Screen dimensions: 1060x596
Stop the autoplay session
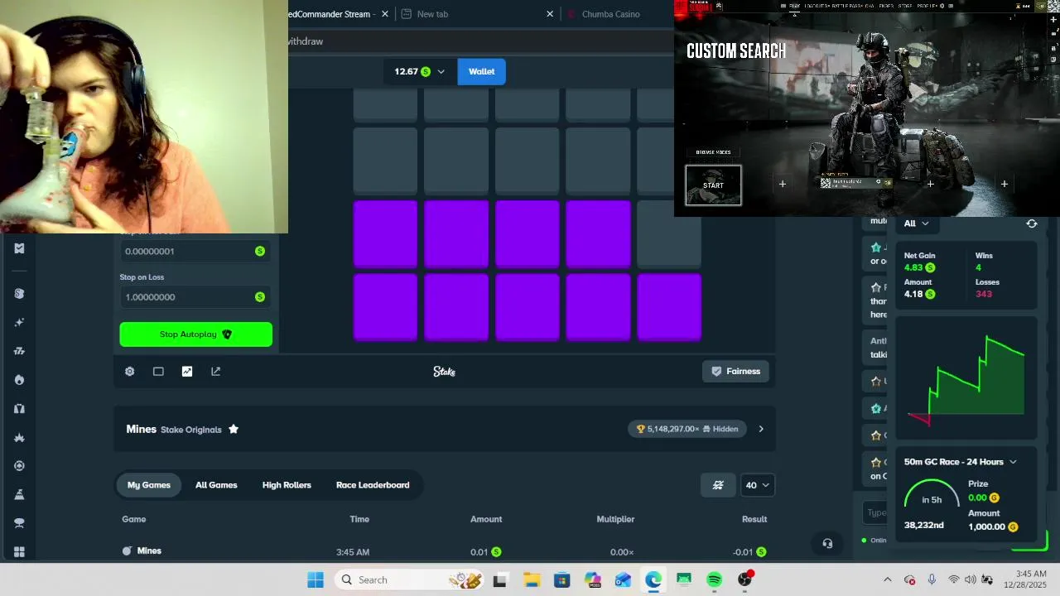point(196,334)
